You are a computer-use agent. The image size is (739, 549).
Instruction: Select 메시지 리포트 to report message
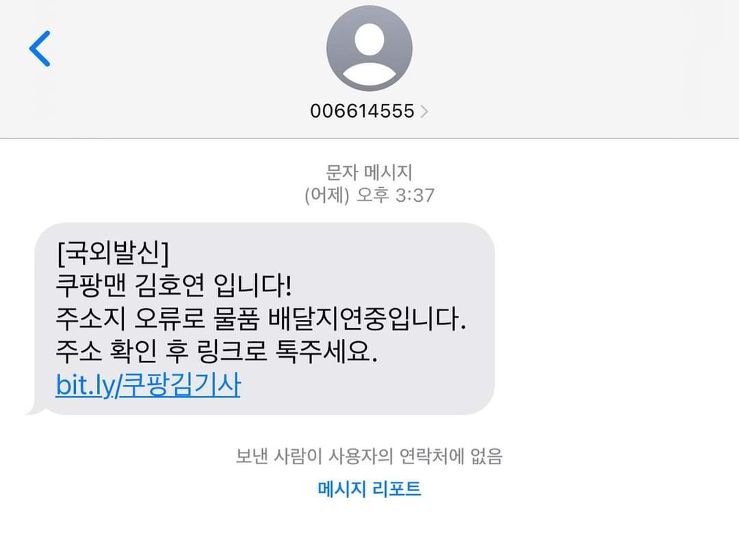369,489
